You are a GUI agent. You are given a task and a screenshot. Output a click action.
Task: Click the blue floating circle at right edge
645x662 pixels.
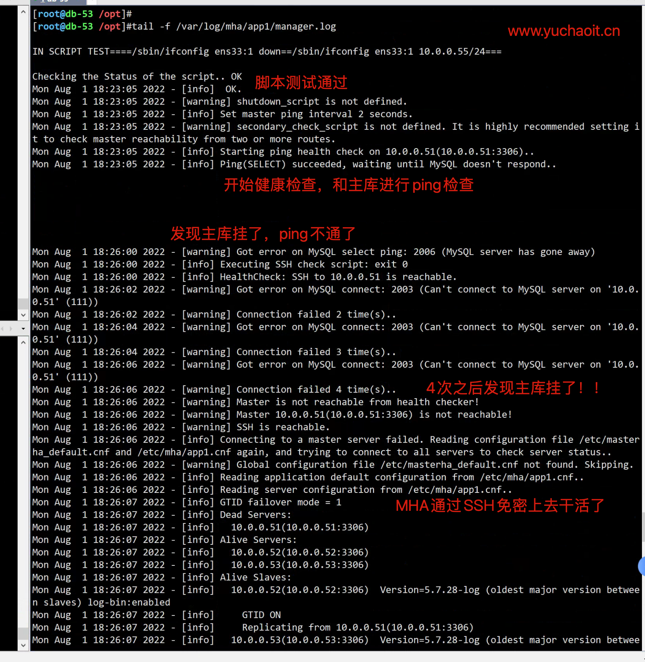(642, 566)
